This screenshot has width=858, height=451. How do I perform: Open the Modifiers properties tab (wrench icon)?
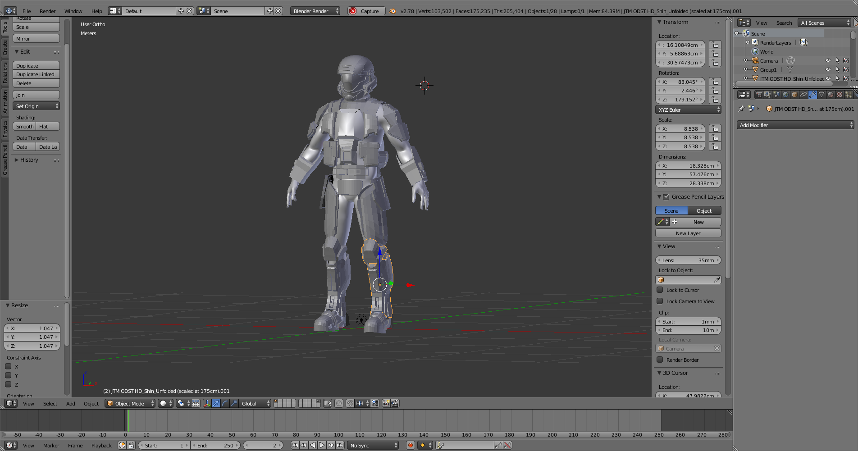tap(812, 95)
